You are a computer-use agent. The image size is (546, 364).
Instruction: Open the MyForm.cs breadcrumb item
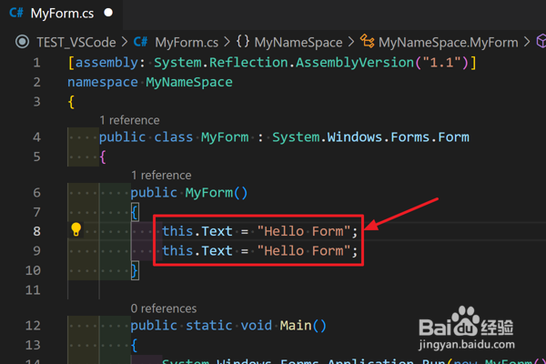tap(187, 43)
